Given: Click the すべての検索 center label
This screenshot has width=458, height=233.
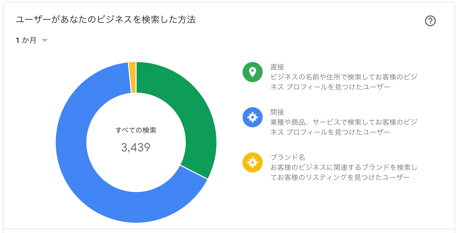Looking at the screenshot, I should tap(136, 130).
